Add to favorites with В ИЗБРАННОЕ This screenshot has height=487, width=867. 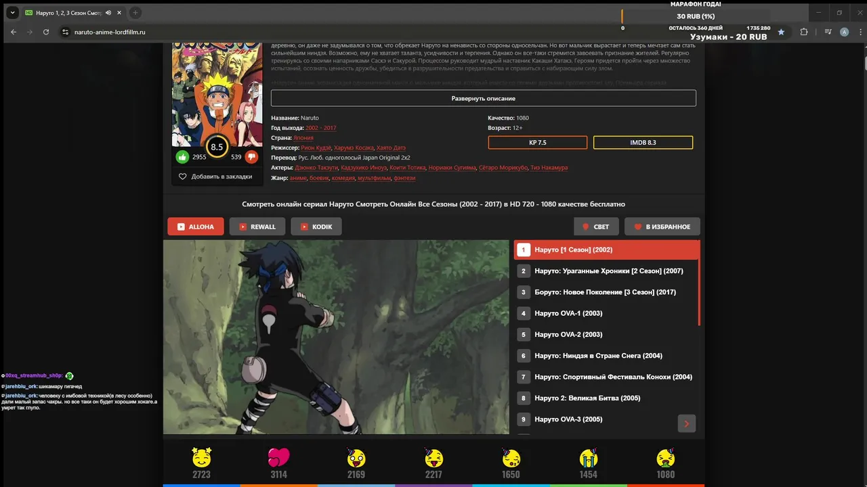click(662, 227)
